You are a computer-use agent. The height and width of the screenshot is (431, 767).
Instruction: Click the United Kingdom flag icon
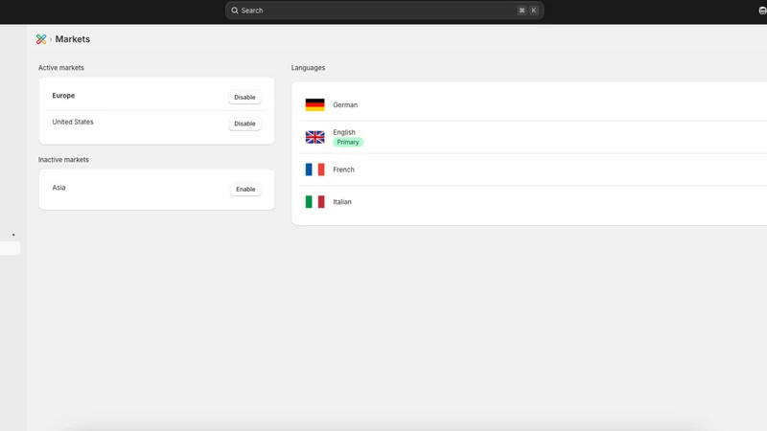click(x=314, y=137)
